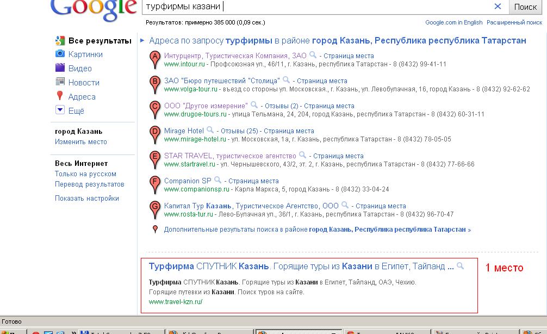Clear the search query with the X icon

(x=498, y=7)
